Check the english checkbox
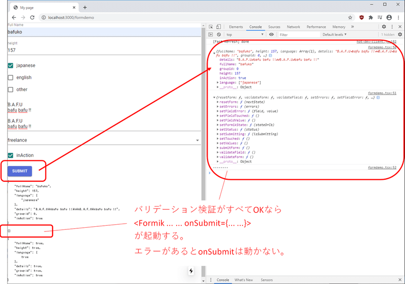The image size is (405, 284). 11,77
